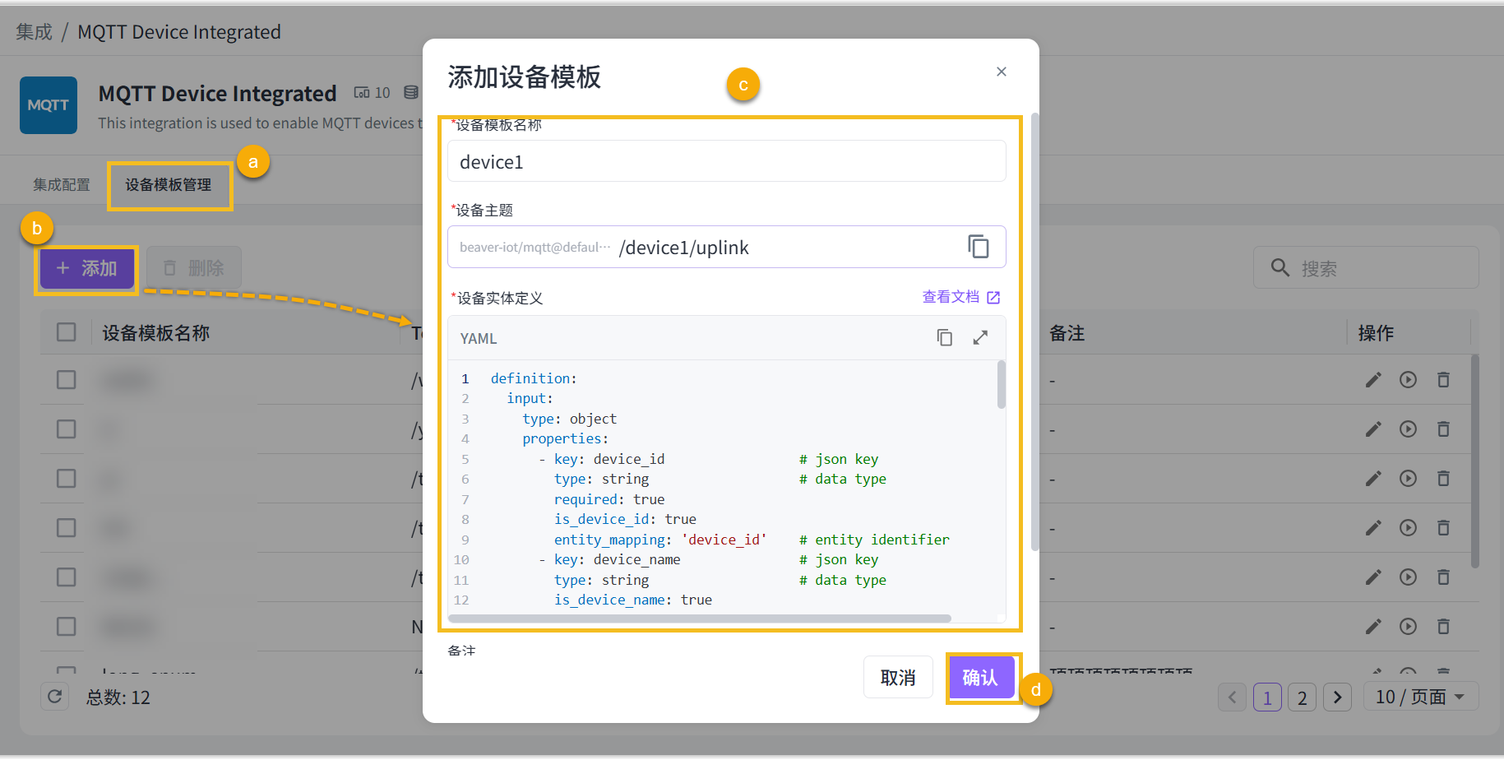Expand the YAML editor to fullscreen
This screenshot has height=760, width=1504.
coord(980,338)
